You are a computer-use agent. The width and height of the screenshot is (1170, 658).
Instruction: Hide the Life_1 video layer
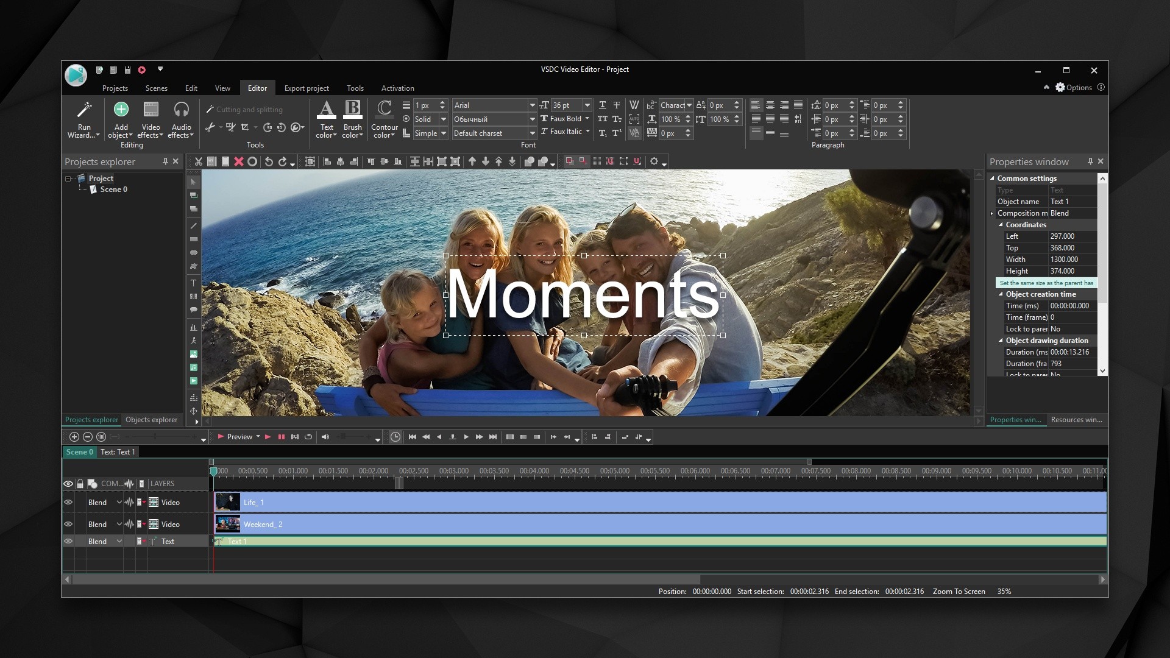pyautogui.click(x=68, y=503)
